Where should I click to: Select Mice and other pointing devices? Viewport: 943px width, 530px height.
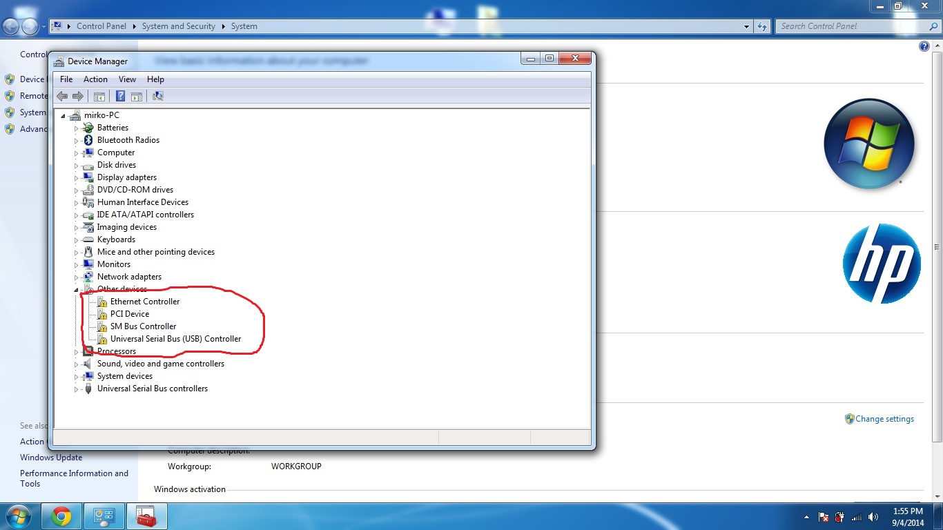(x=156, y=252)
